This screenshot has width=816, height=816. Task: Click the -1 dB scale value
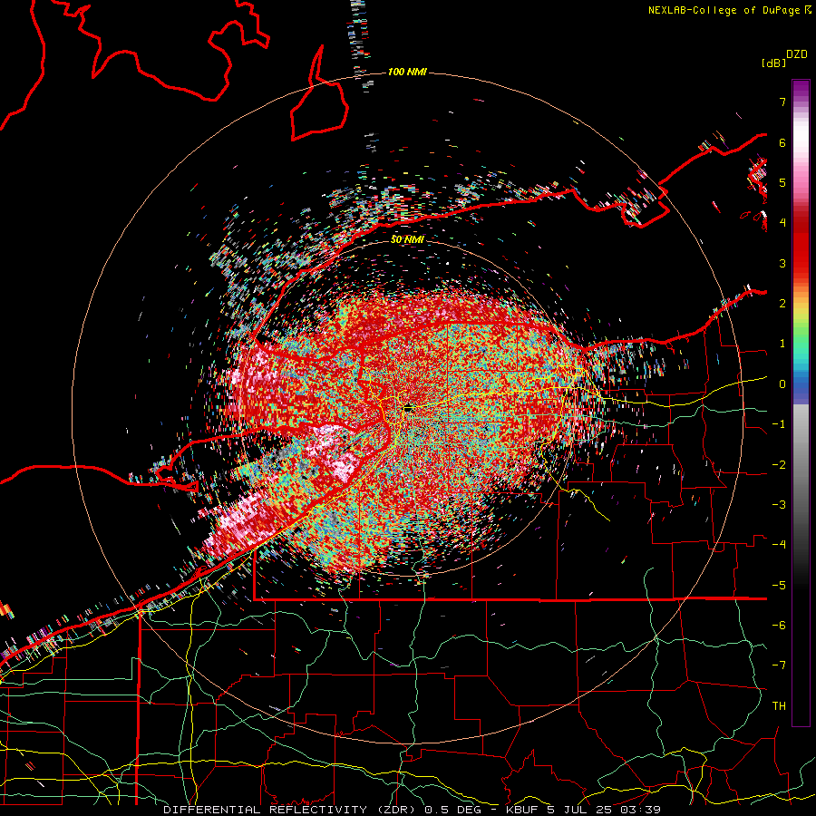click(x=779, y=424)
